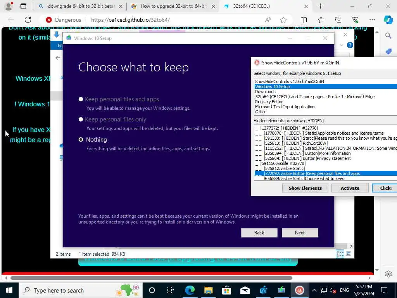Open Edge profile avatar
The image size is (397, 298).
click(9, 6)
